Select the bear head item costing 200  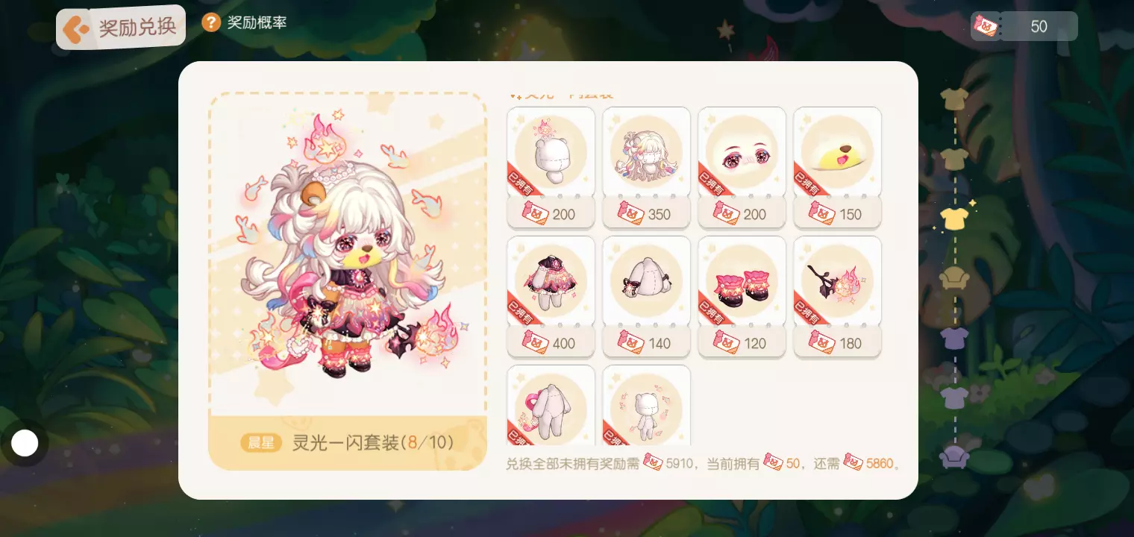click(x=551, y=153)
